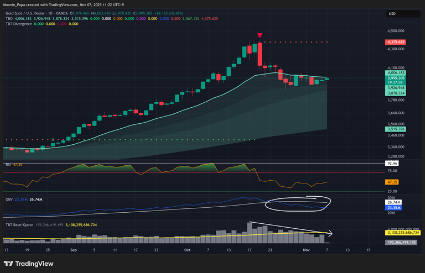This screenshot has height=273, width=425.
Task: Select the white ellipse drawn on the OBV pane
Action: click(x=298, y=203)
